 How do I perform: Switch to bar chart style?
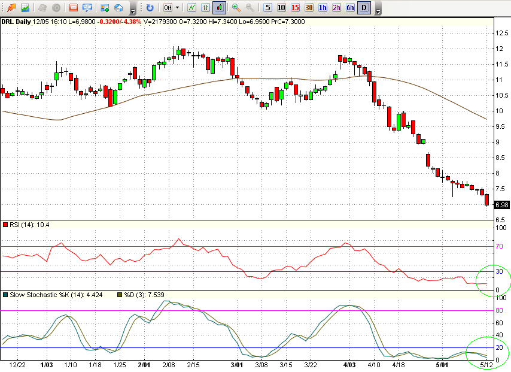(206, 8)
